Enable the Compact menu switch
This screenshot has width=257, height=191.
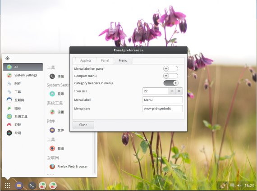170,76
